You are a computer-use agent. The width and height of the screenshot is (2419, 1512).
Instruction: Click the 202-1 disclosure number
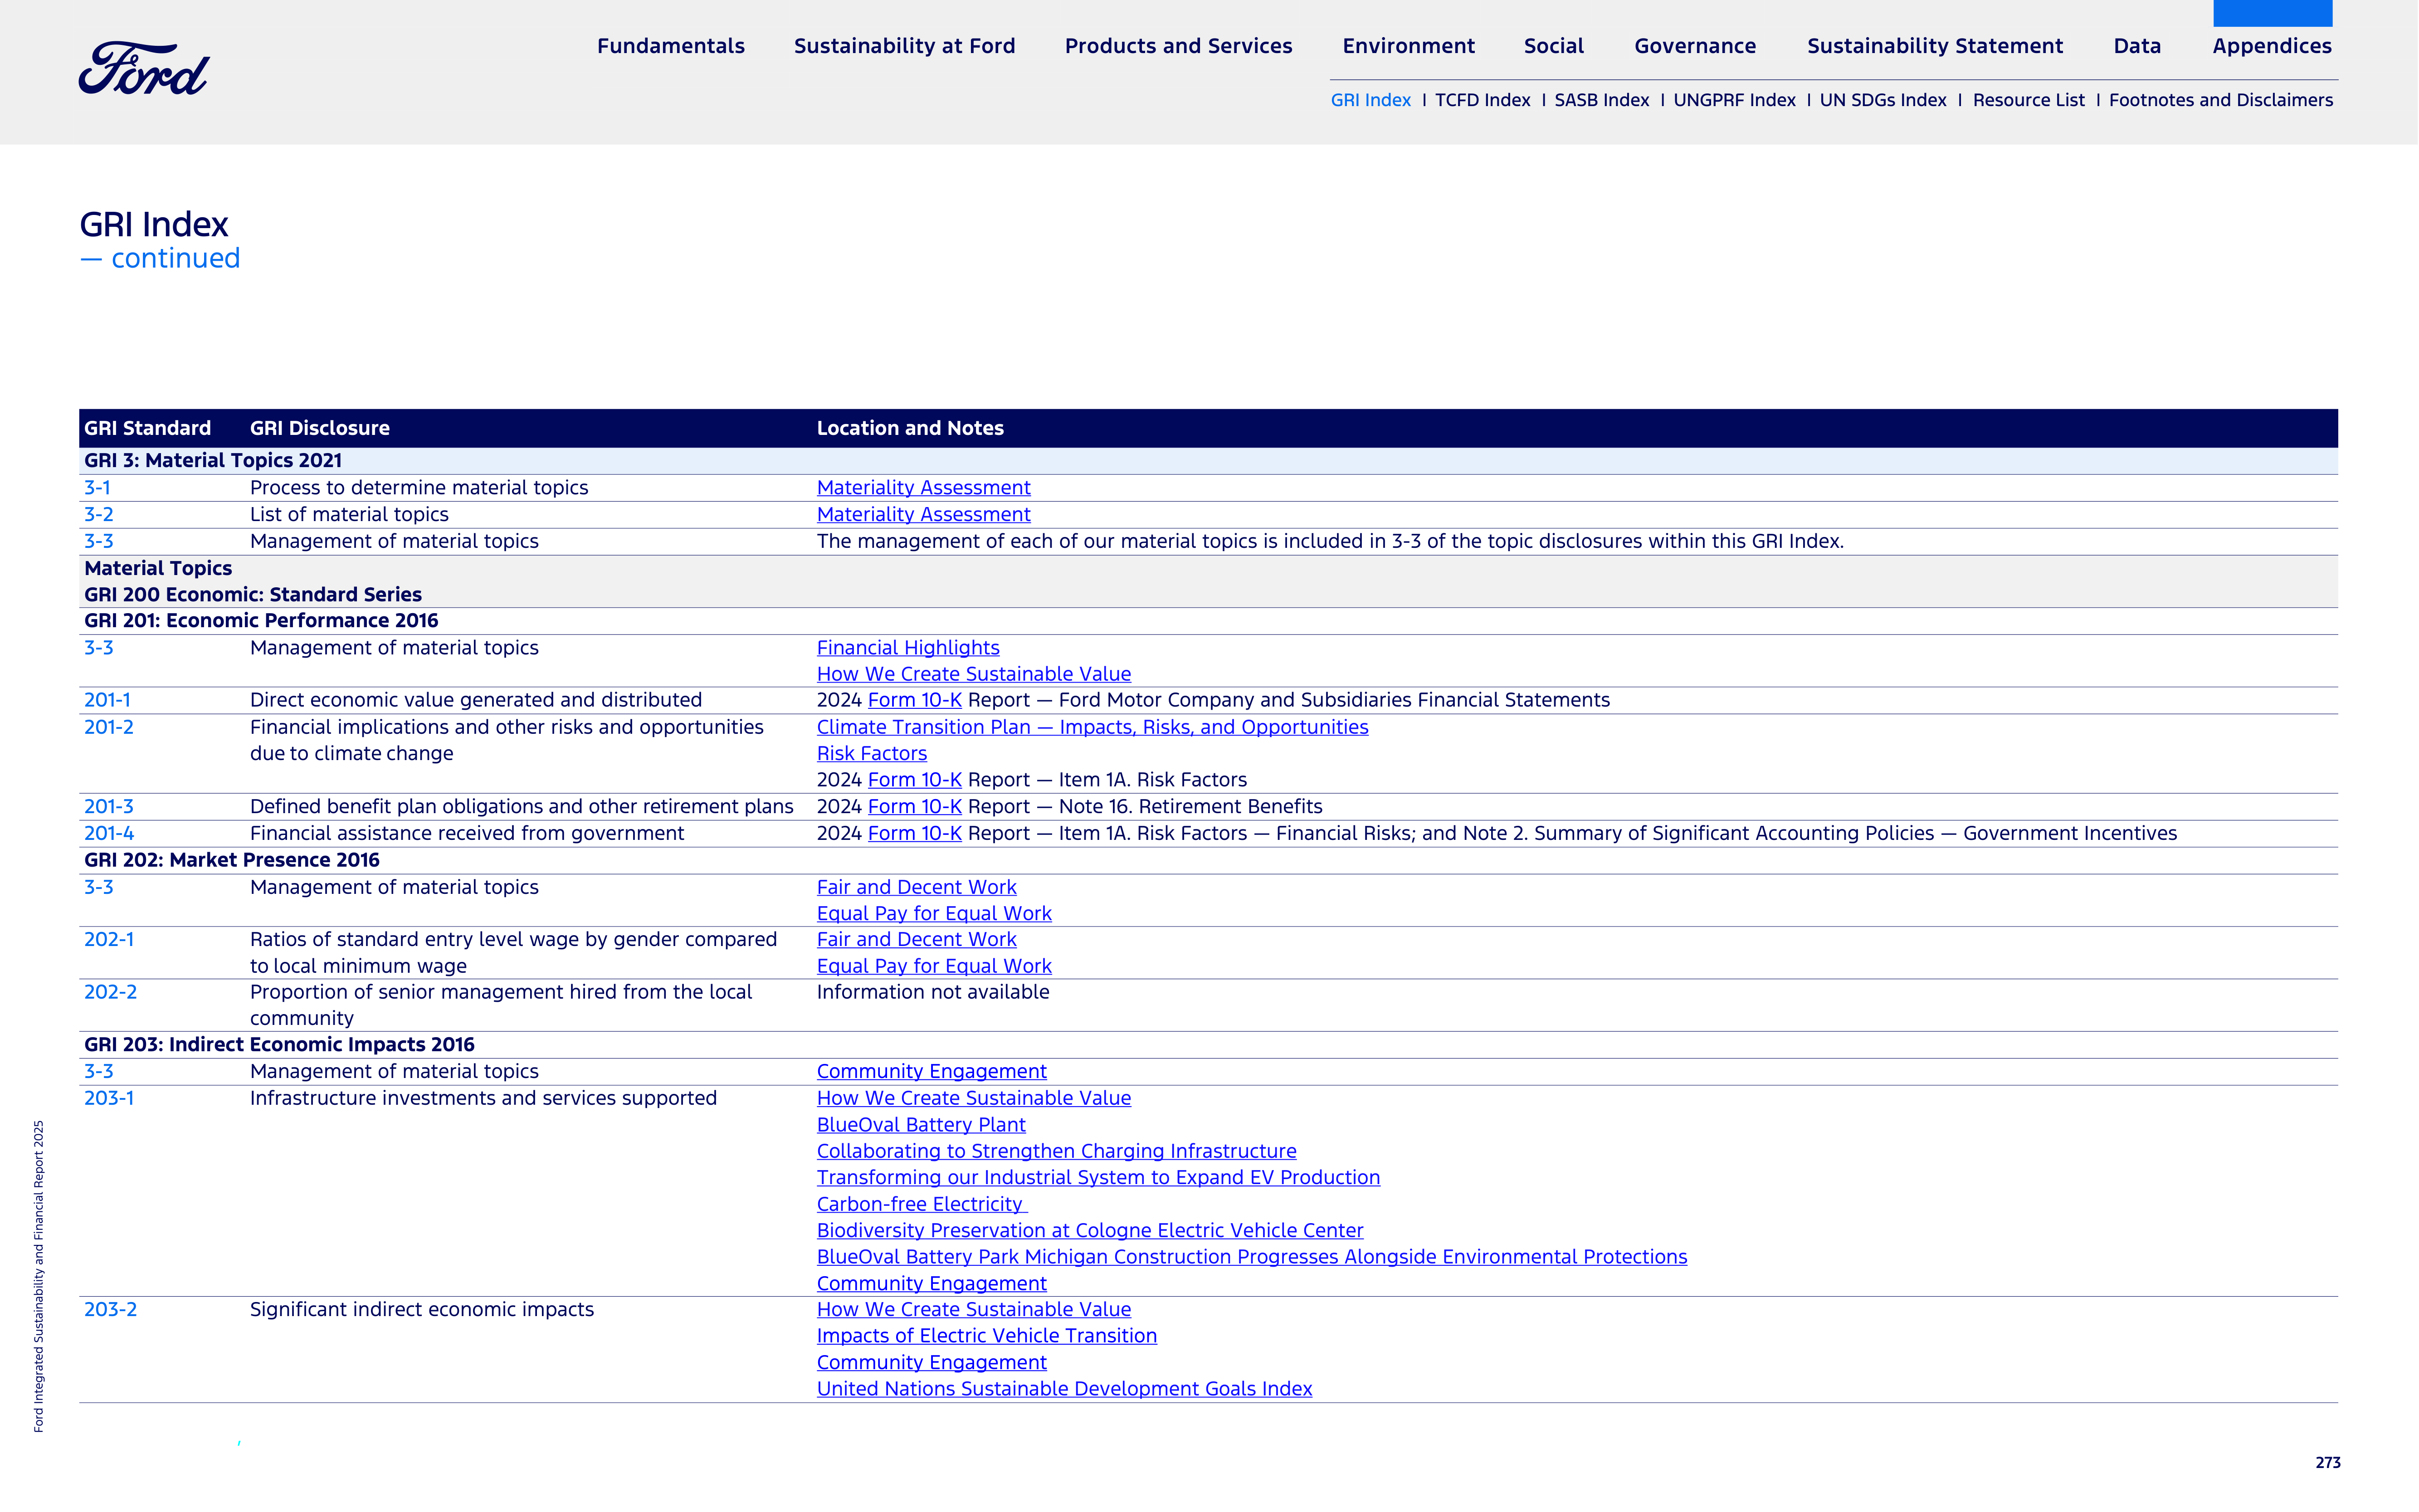coord(109,940)
